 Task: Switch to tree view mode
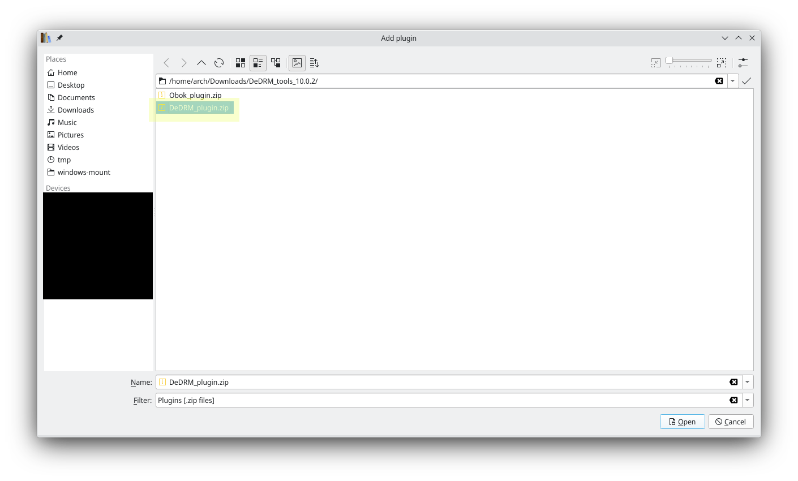[x=276, y=63]
